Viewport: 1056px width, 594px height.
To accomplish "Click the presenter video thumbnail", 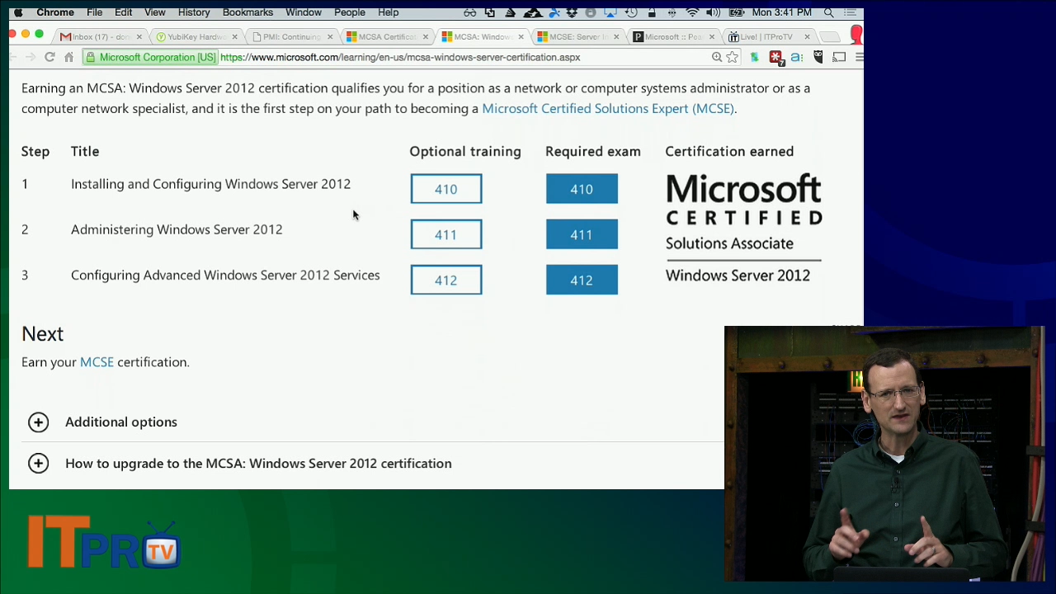I will coord(884,454).
